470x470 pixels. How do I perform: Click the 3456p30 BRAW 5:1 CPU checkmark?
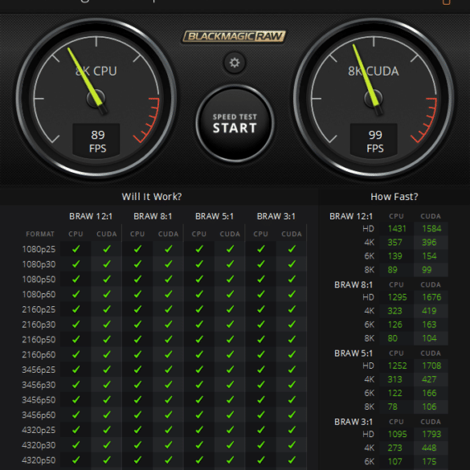199,385
